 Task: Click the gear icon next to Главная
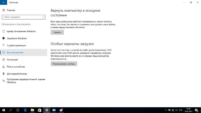coord(4,10)
